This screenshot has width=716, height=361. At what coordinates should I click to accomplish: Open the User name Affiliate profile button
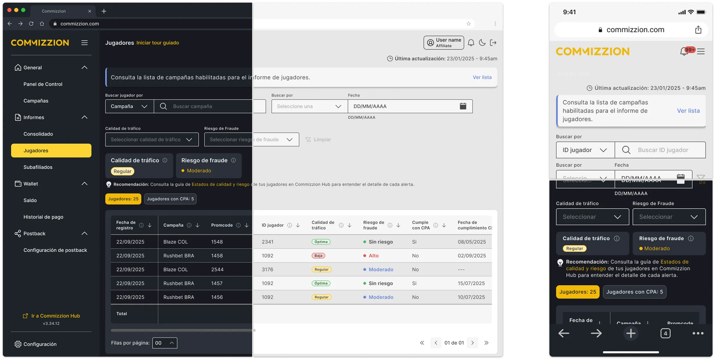(444, 43)
